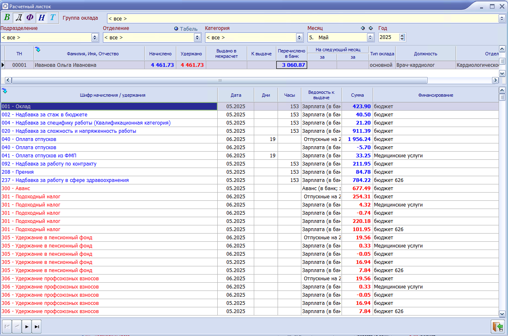Select employee Иванова Ольга Ивановна

(x=89, y=65)
